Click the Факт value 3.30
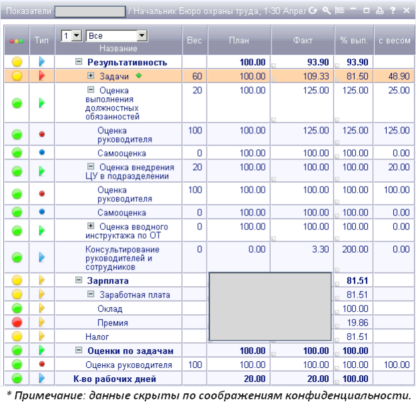 [320, 249]
